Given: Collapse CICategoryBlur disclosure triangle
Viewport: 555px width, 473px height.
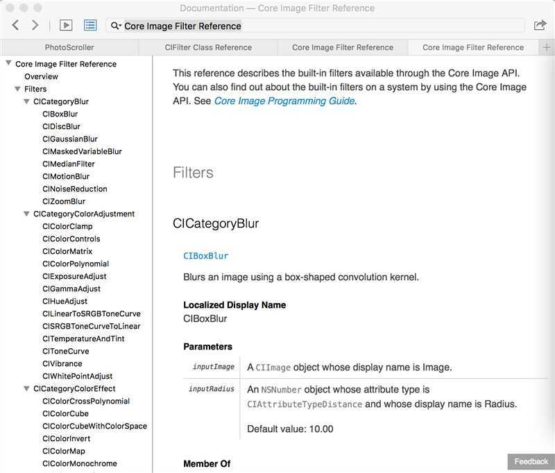Looking at the screenshot, I should click(x=26, y=101).
